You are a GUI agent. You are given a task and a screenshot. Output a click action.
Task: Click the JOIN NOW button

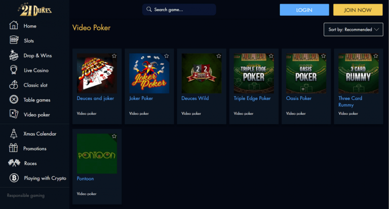pyautogui.click(x=358, y=10)
